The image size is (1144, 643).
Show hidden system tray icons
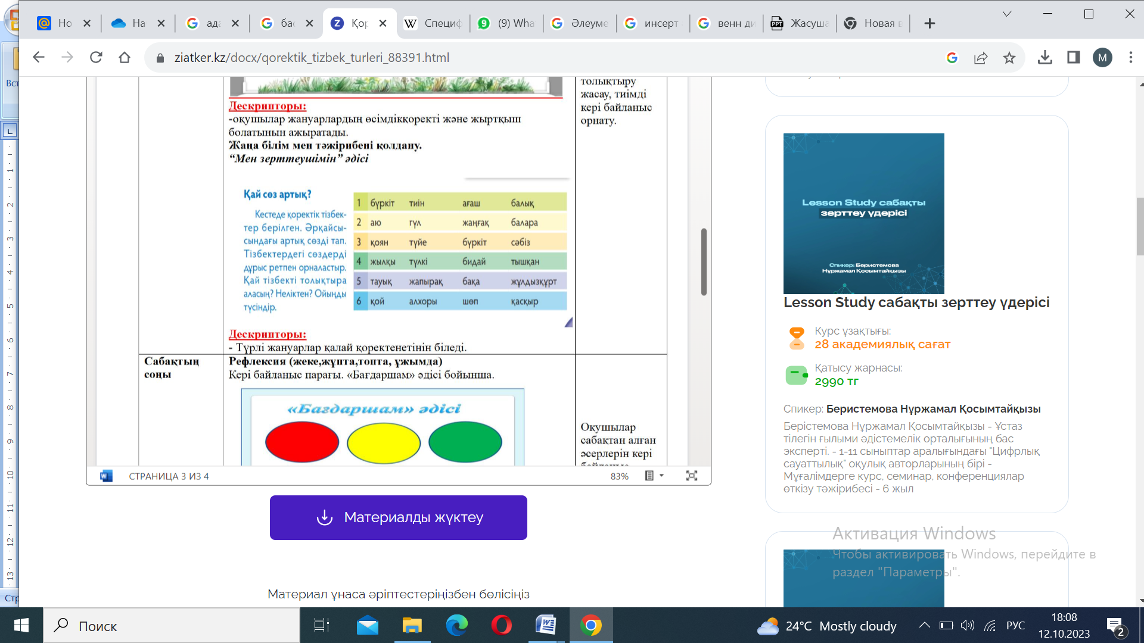(x=924, y=626)
